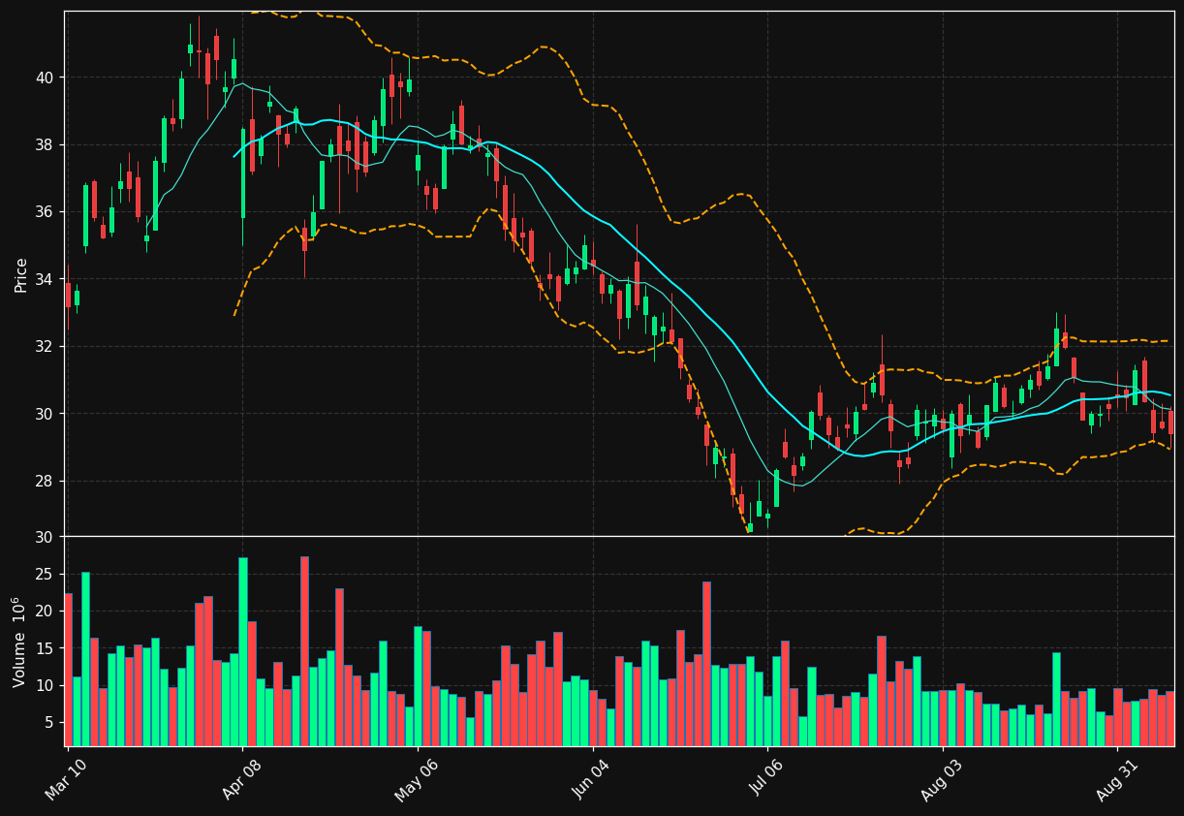Select the price axis tick "36"
Image resolution: width=1184 pixels, height=816 pixels.
(46, 212)
